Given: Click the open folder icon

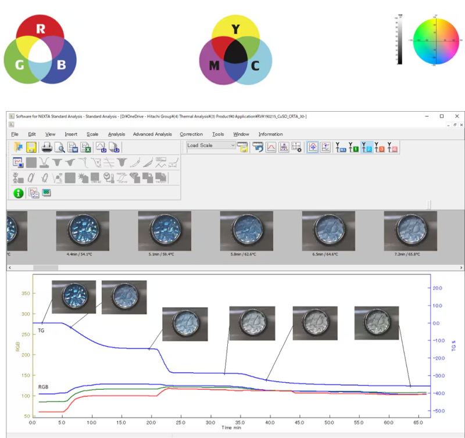Looking at the screenshot, I should click(19, 147).
